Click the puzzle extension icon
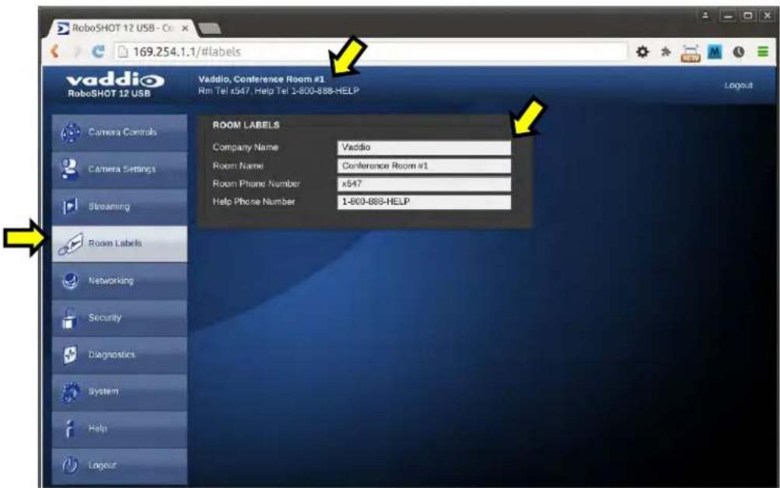This screenshot has height=488, width=780. [x=666, y=51]
